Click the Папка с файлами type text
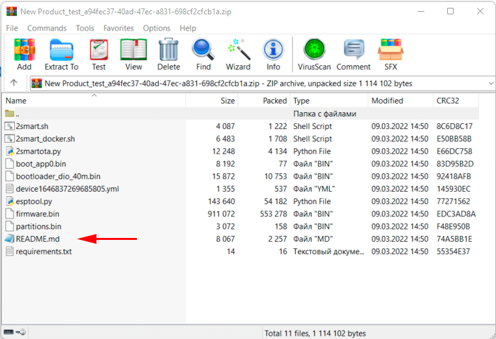The image size is (496, 339). coord(325,113)
